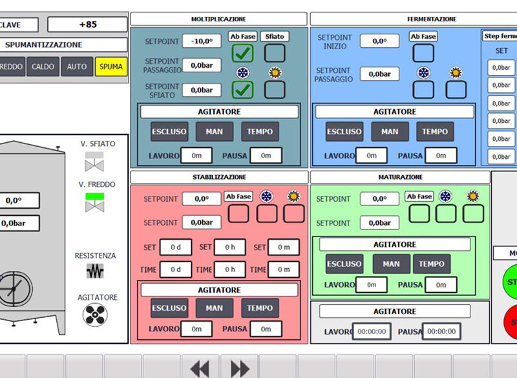Click MAN in Fermentazione agitatore
Screen dimensions: 517x378
[390, 132]
